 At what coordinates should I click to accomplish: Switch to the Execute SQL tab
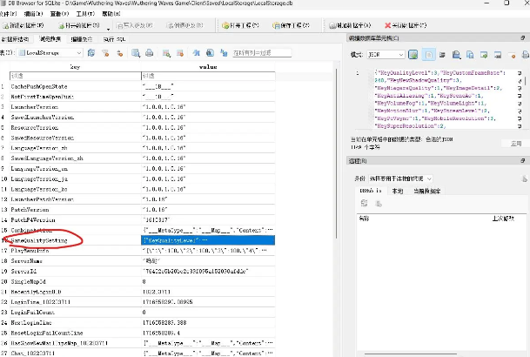(112, 39)
